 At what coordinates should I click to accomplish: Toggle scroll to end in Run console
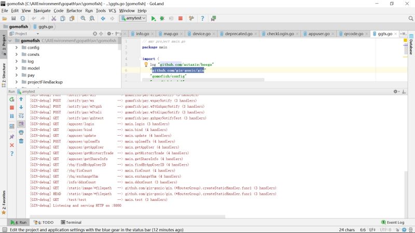(21, 124)
